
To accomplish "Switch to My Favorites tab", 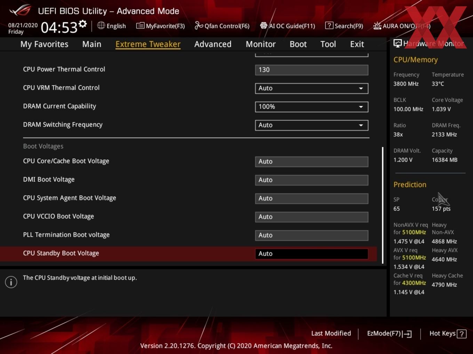I will (44, 44).
